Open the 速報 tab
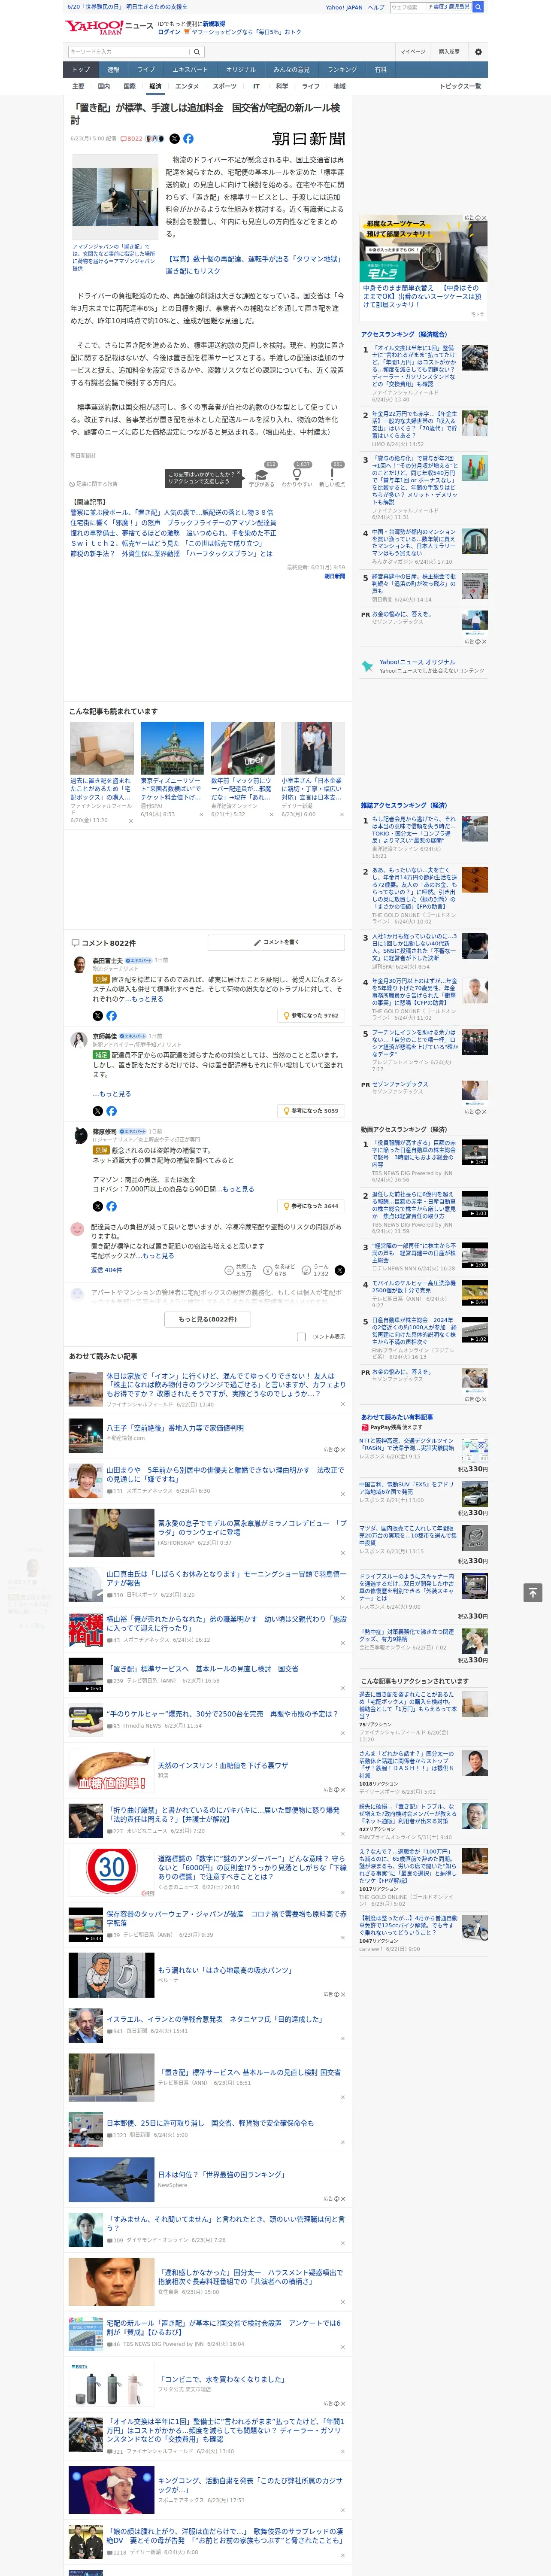This screenshot has height=2576, width=551. tap(113, 70)
